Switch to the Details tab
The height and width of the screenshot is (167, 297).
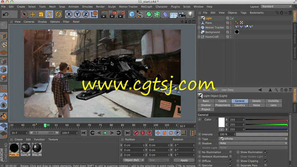tap(257, 101)
